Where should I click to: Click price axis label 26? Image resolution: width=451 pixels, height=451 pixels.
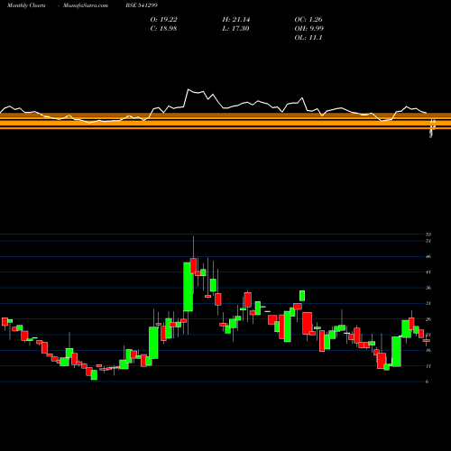(428, 319)
